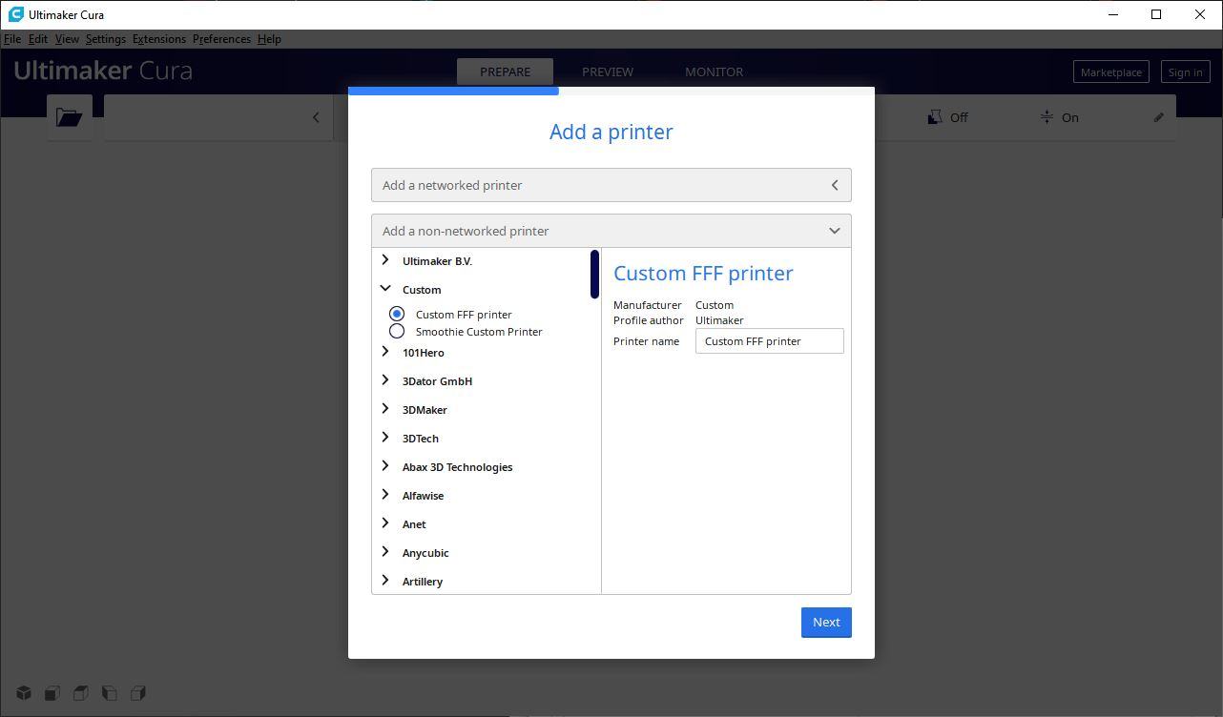Screen dimensions: 1223x717
Task: Expand the Alfawise manufacturer group
Action: point(385,495)
